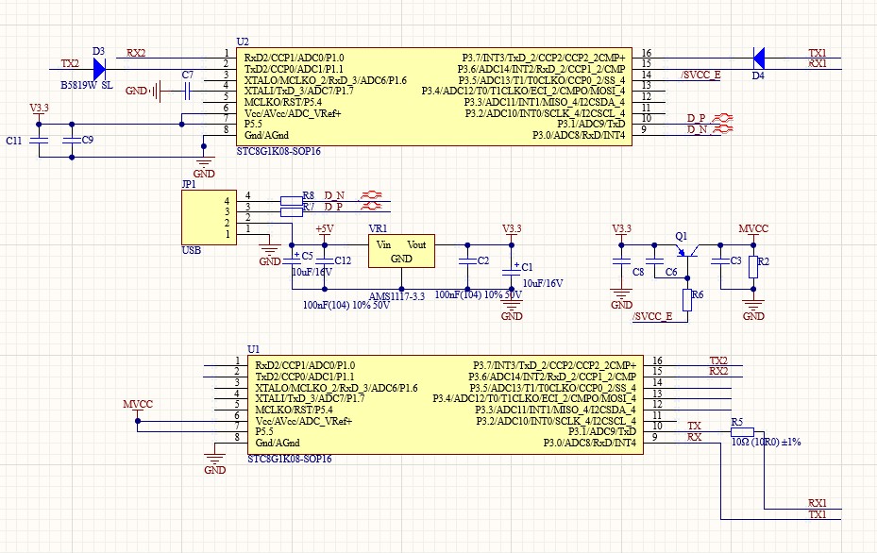
Task: Click the 10Ω (10R0) ±1% value text
Action: coord(767,442)
